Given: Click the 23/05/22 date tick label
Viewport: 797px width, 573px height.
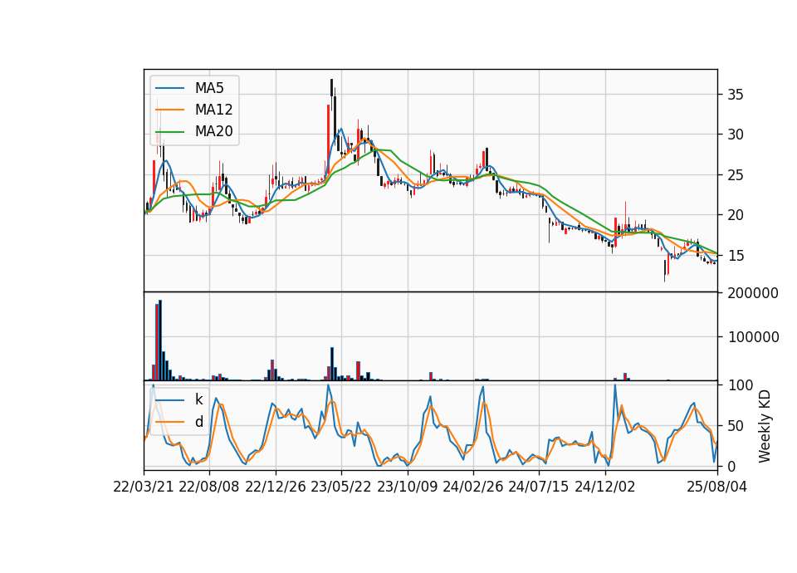Looking at the screenshot, I should [341, 487].
